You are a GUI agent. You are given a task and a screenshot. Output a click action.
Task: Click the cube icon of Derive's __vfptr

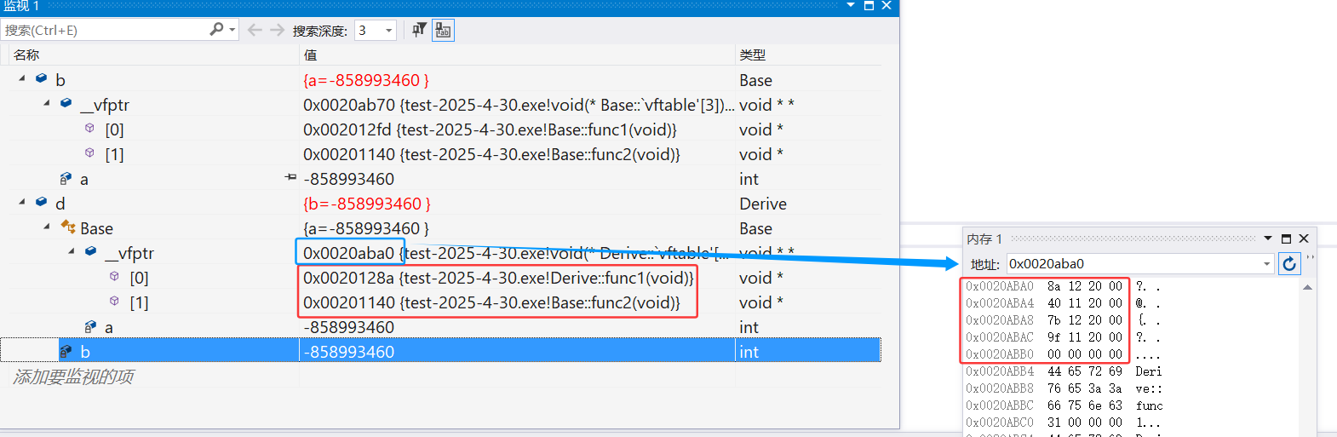tap(90, 251)
